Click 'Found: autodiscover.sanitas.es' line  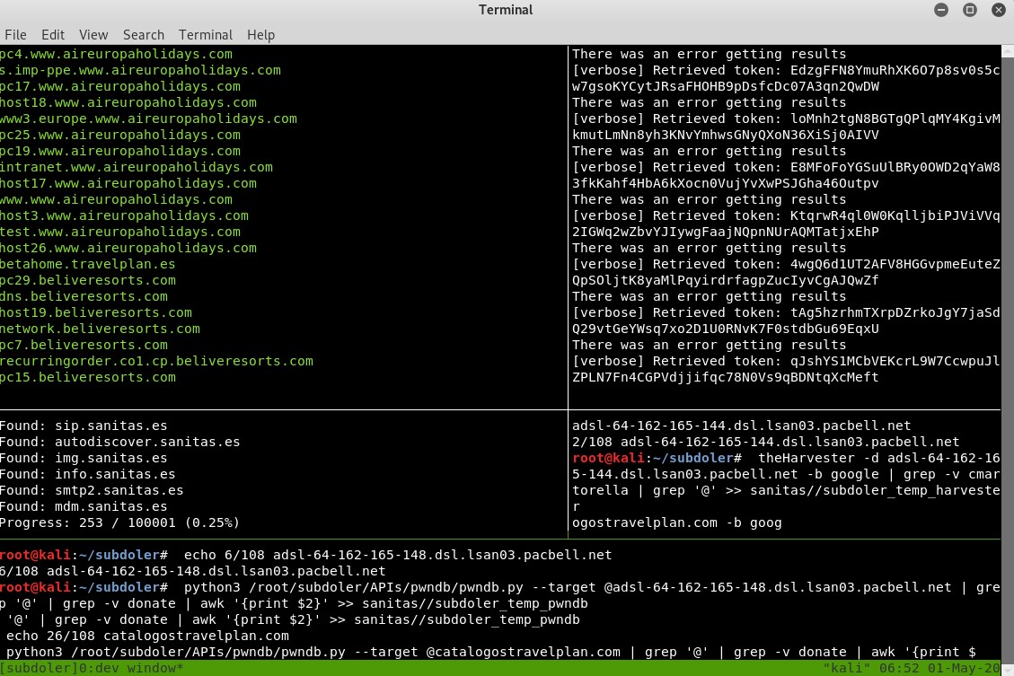[119, 442]
